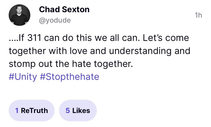Select the word ReTruth in the pill
211x127 pixels.
[x=35, y=111]
